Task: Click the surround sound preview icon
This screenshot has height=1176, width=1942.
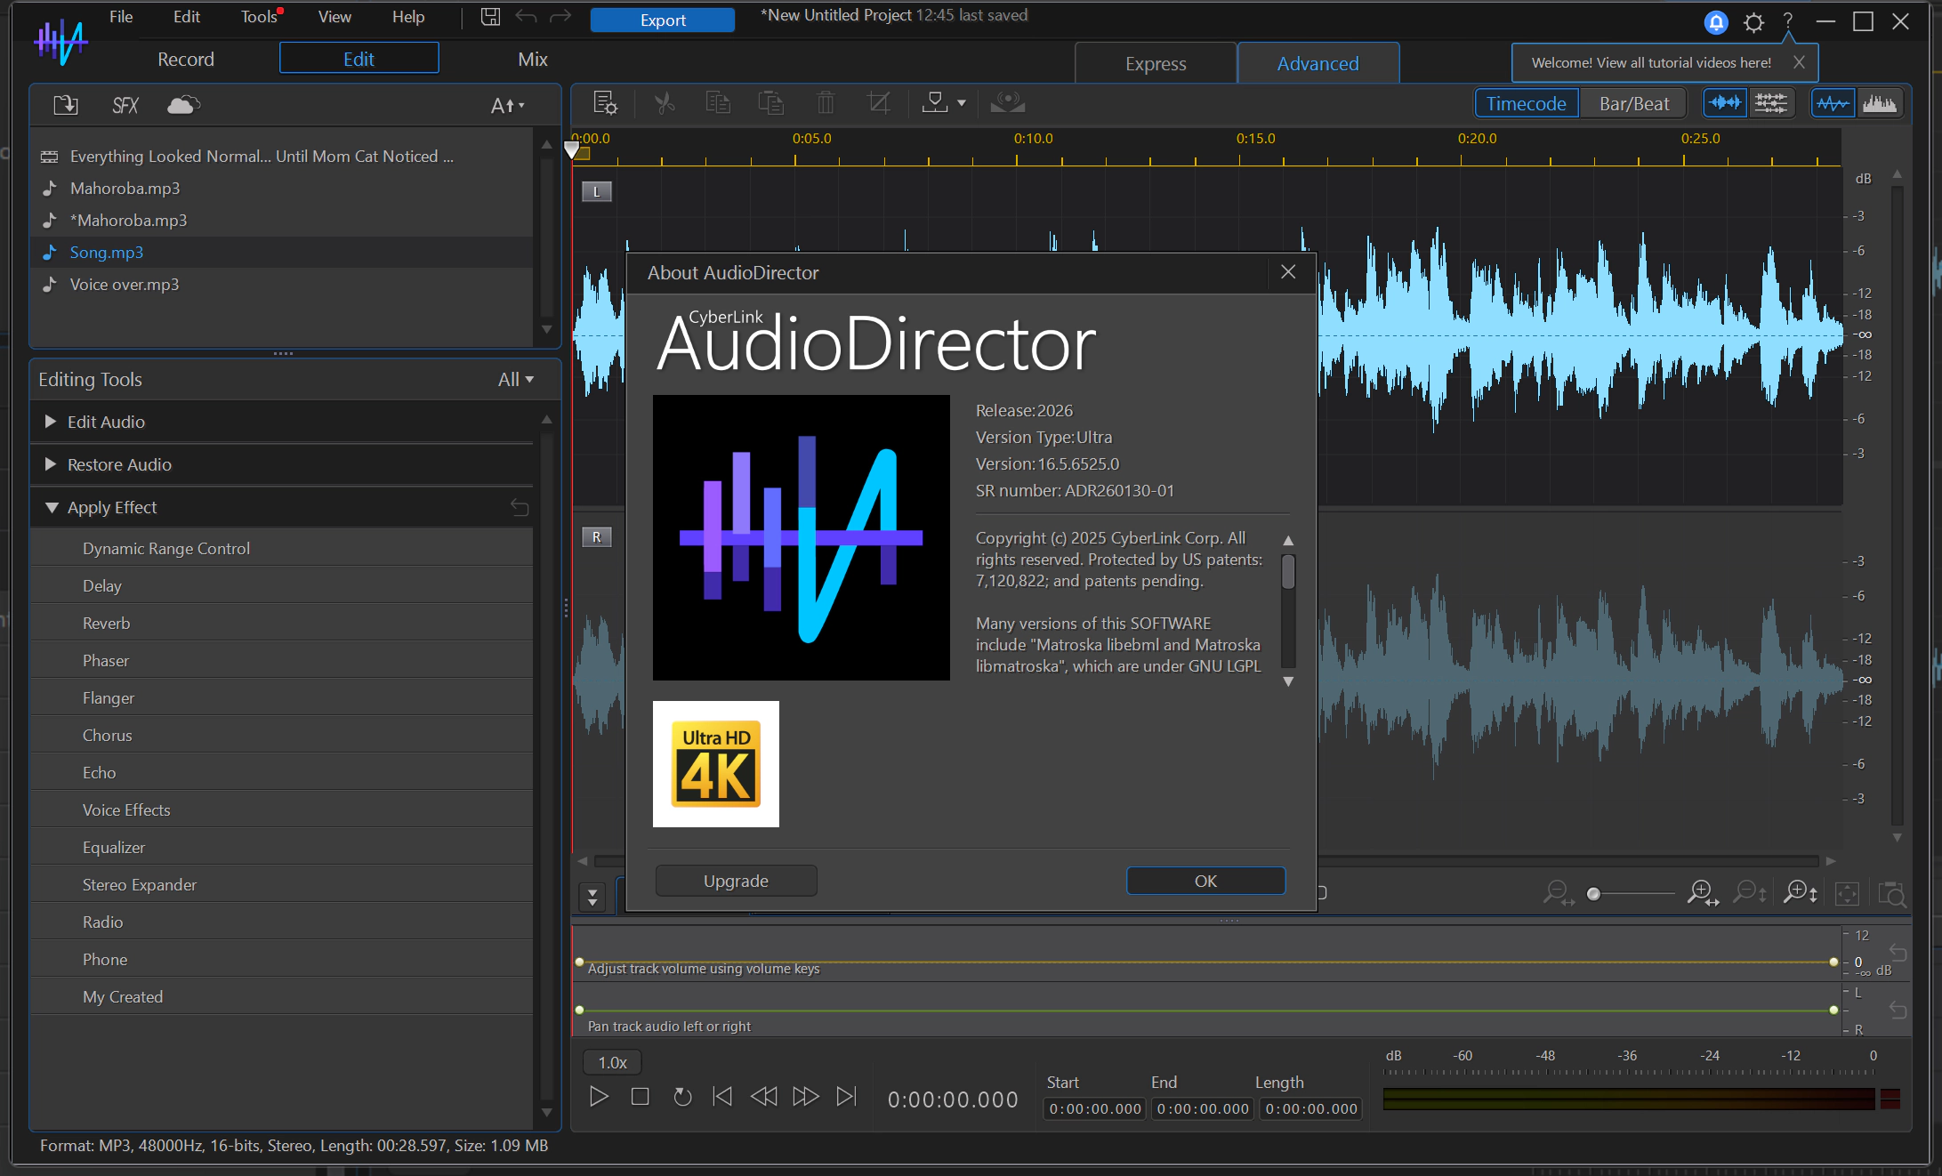Action: pos(1008,103)
